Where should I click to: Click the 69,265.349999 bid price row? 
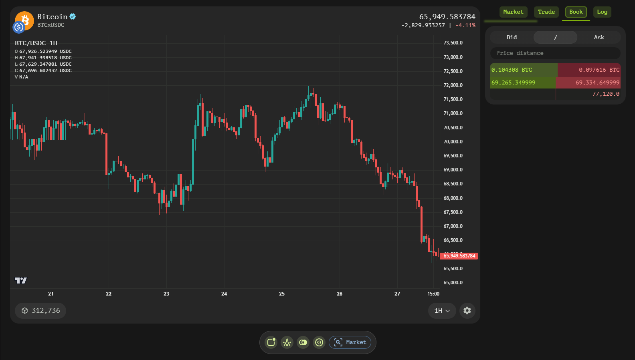click(x=514, y=82)
